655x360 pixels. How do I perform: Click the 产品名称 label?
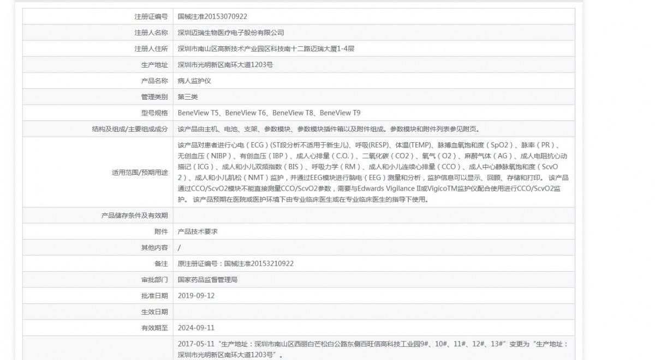click(154, 81)
